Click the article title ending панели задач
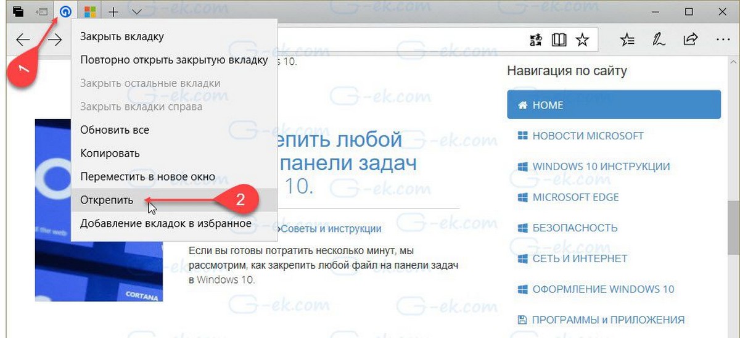Screen dimensions: 740x338 tap(348, 163)
